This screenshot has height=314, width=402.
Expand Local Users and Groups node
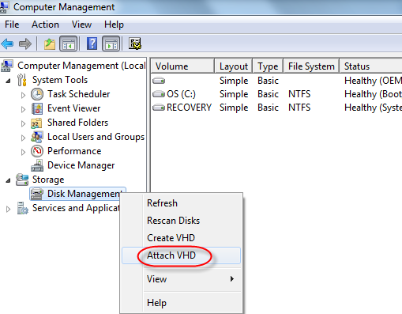[23, 138]
